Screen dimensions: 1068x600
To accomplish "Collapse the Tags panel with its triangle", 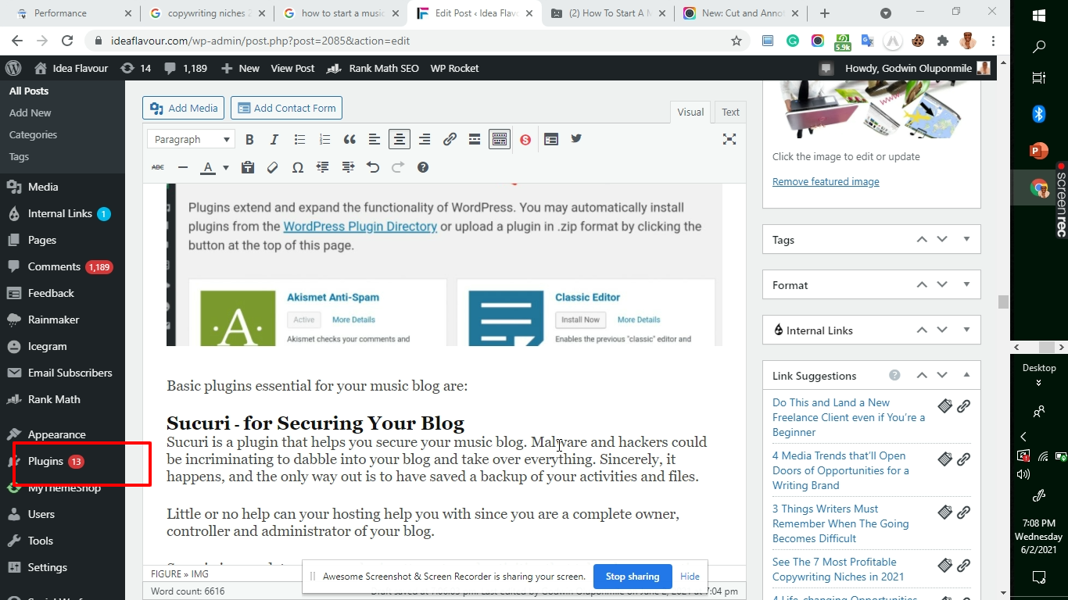I will click(967, 239).
